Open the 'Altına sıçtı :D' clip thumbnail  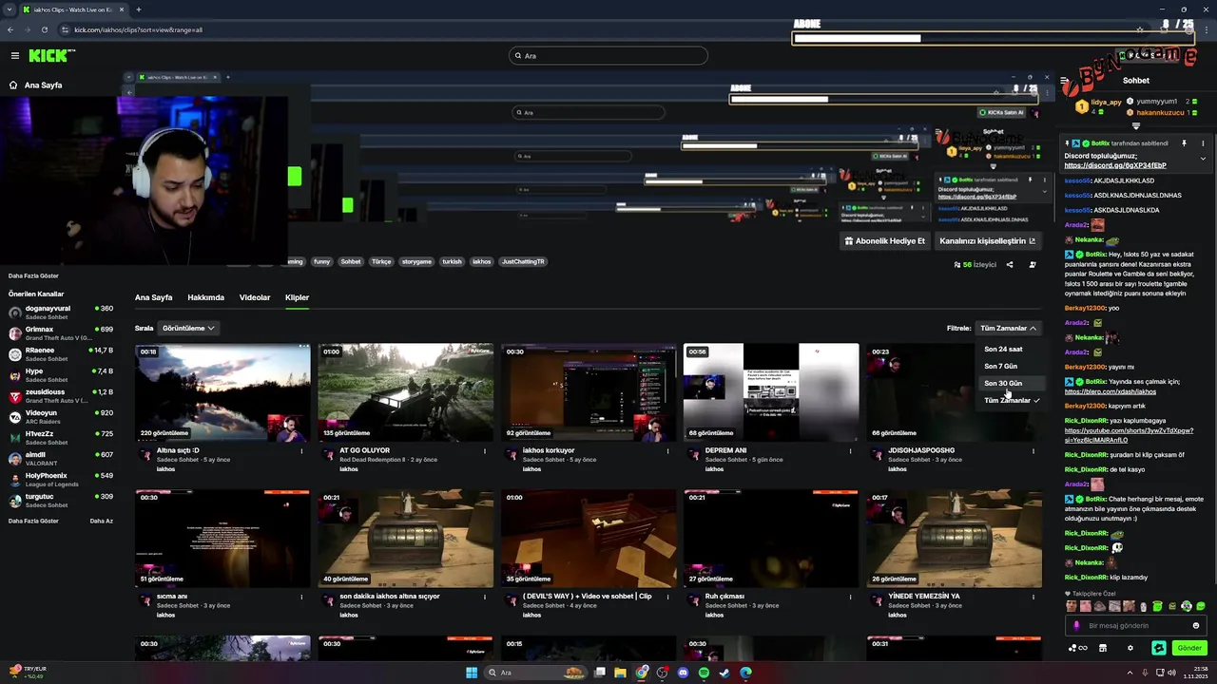click(x=222, y=392)
